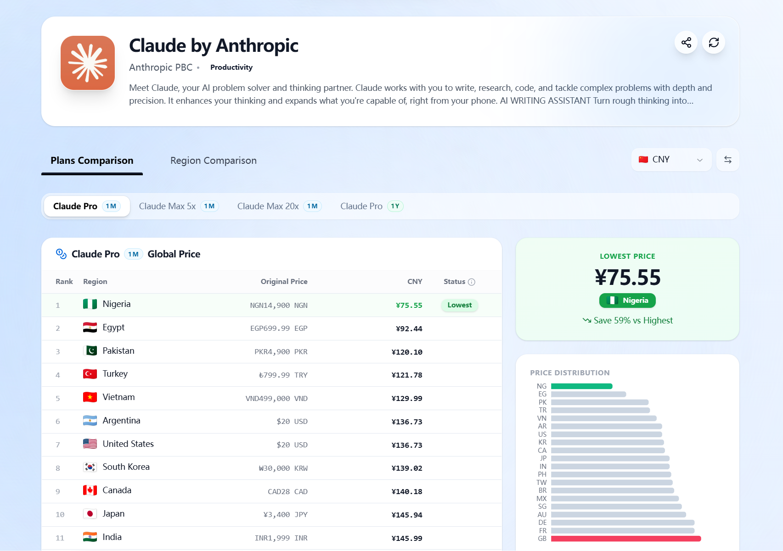Click the Pakistan price ¥120.10
Image resolution: width=783 pixels, height=551 pixels.
click(407, 352)
